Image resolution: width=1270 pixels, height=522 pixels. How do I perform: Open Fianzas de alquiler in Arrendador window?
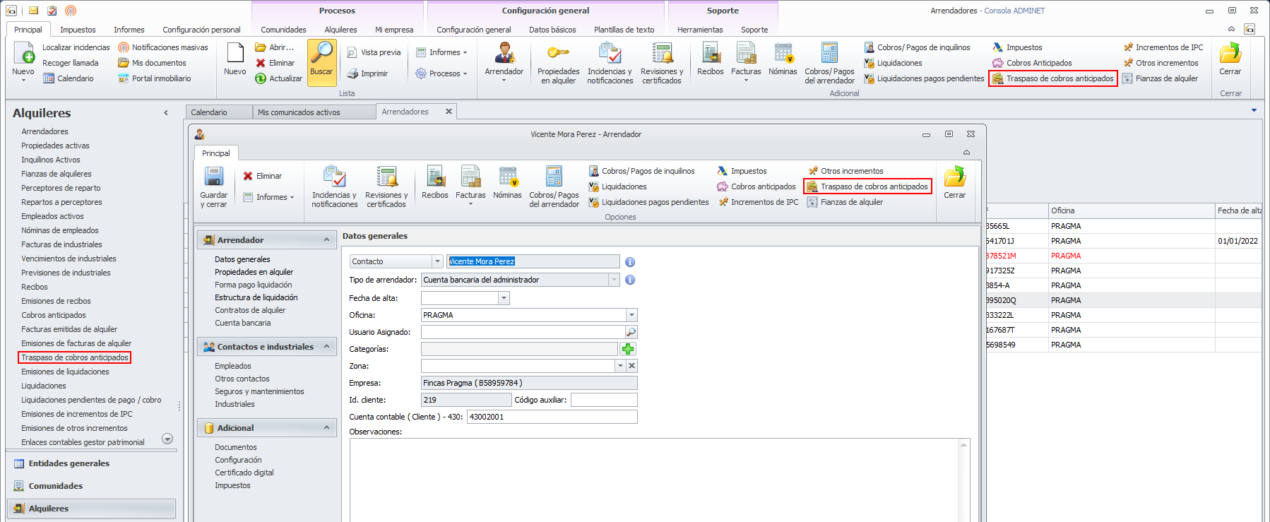845,202
